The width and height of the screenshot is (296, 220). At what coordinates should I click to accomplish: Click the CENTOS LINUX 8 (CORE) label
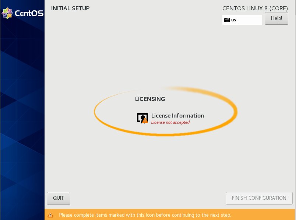[x=255, y=8]
